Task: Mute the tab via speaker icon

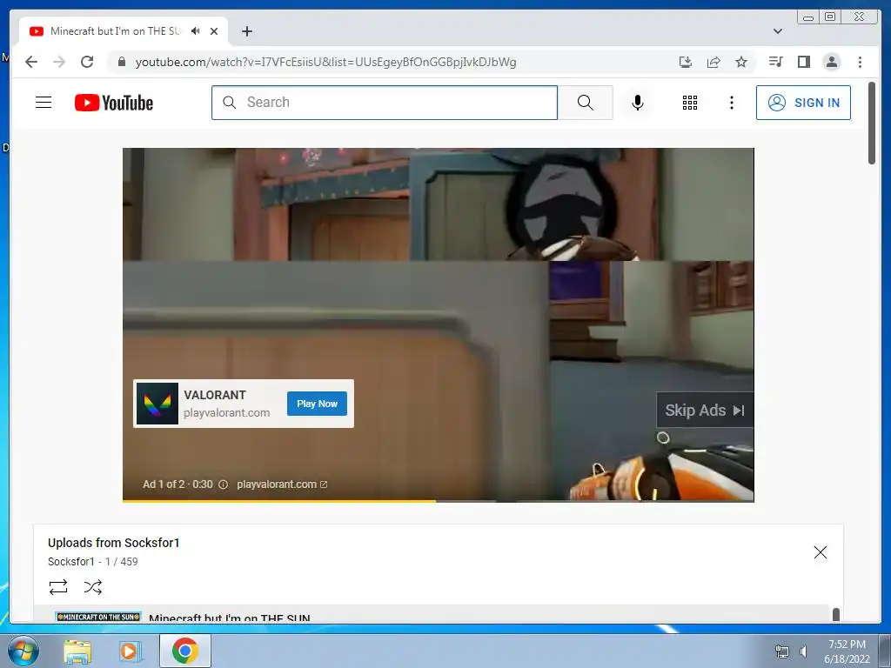Action: click(196, 31)
